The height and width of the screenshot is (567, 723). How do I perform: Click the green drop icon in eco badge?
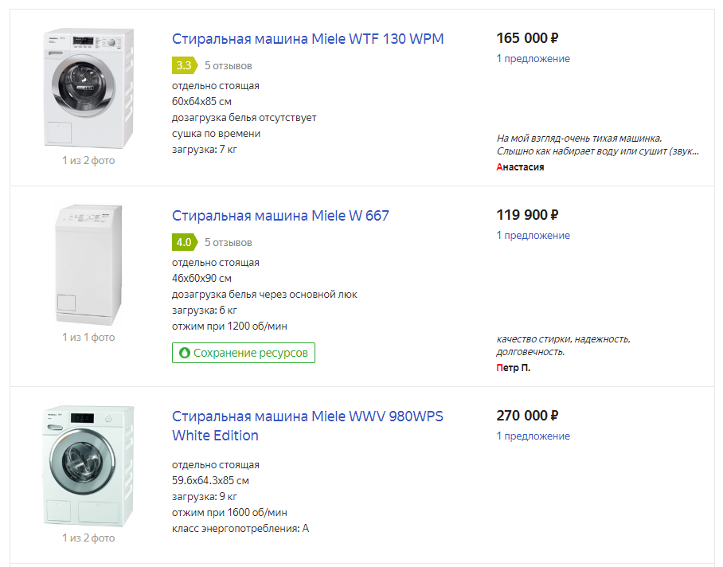pyautogui.click(x=185, y=353)
